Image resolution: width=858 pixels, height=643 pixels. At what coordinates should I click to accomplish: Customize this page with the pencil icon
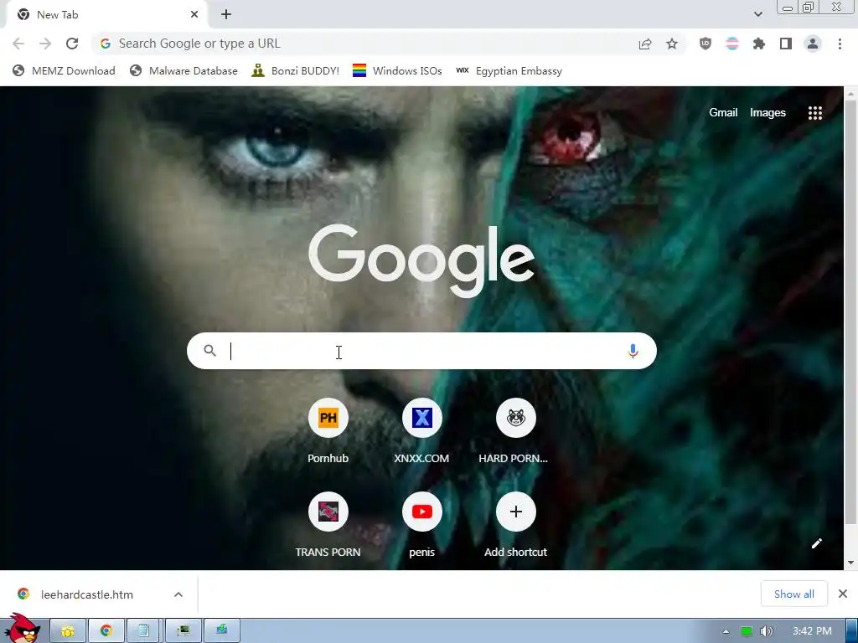click(x=816, y=543)
